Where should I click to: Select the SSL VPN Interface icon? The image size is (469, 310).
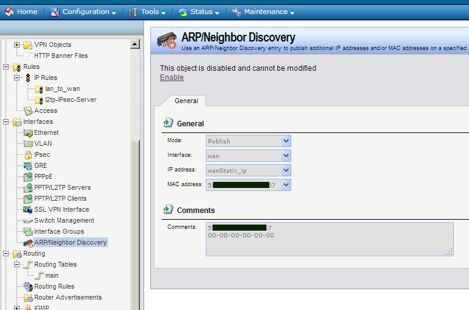click(x=28, y=210)
